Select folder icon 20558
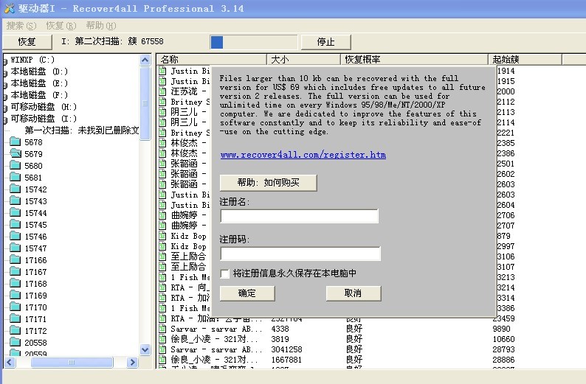Viewport: 586px width, 384px height. [x=15, y=342]
